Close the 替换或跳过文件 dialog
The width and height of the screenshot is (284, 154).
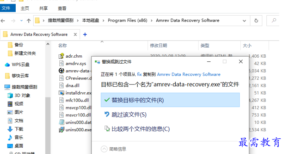pyautogui.click(x=241, y=62)
